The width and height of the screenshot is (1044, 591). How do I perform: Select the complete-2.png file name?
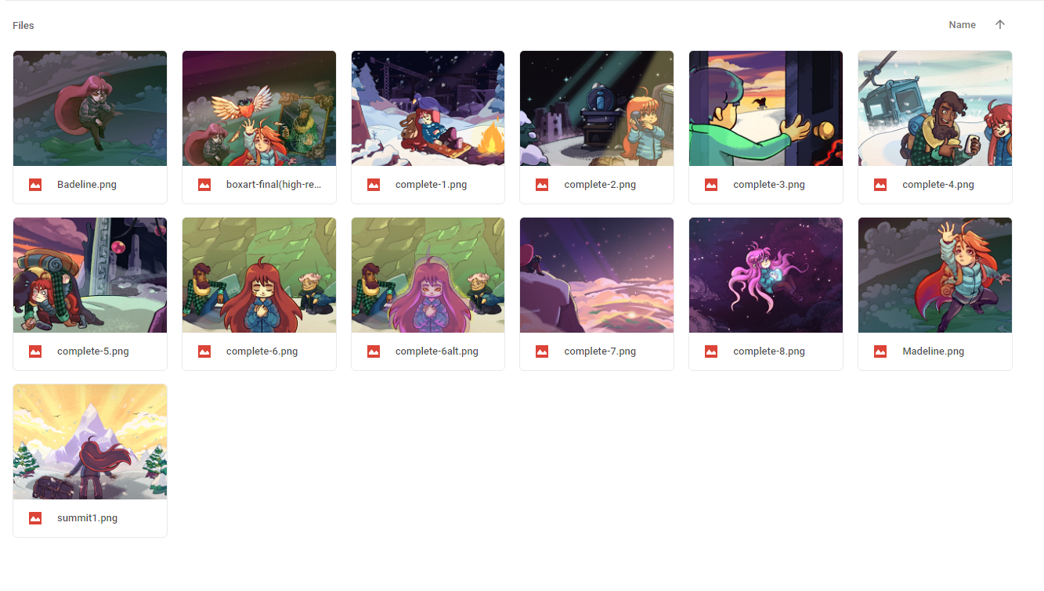600,185
